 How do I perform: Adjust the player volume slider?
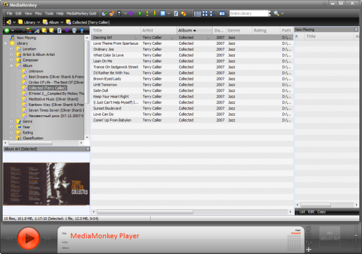point(356,237)
